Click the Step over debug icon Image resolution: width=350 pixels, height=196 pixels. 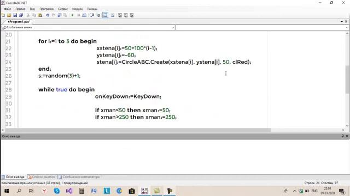(92, 15)
